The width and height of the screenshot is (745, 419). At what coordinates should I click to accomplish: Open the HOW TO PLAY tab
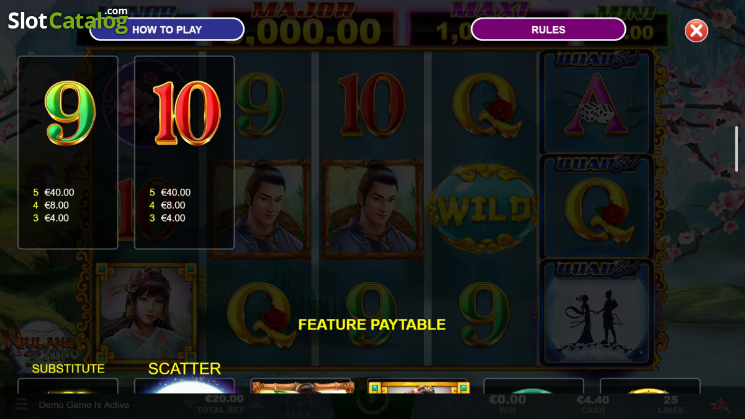[x=167, y=29]
